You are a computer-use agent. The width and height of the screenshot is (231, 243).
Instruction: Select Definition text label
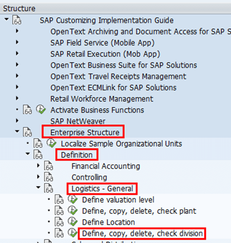point(77,155)
